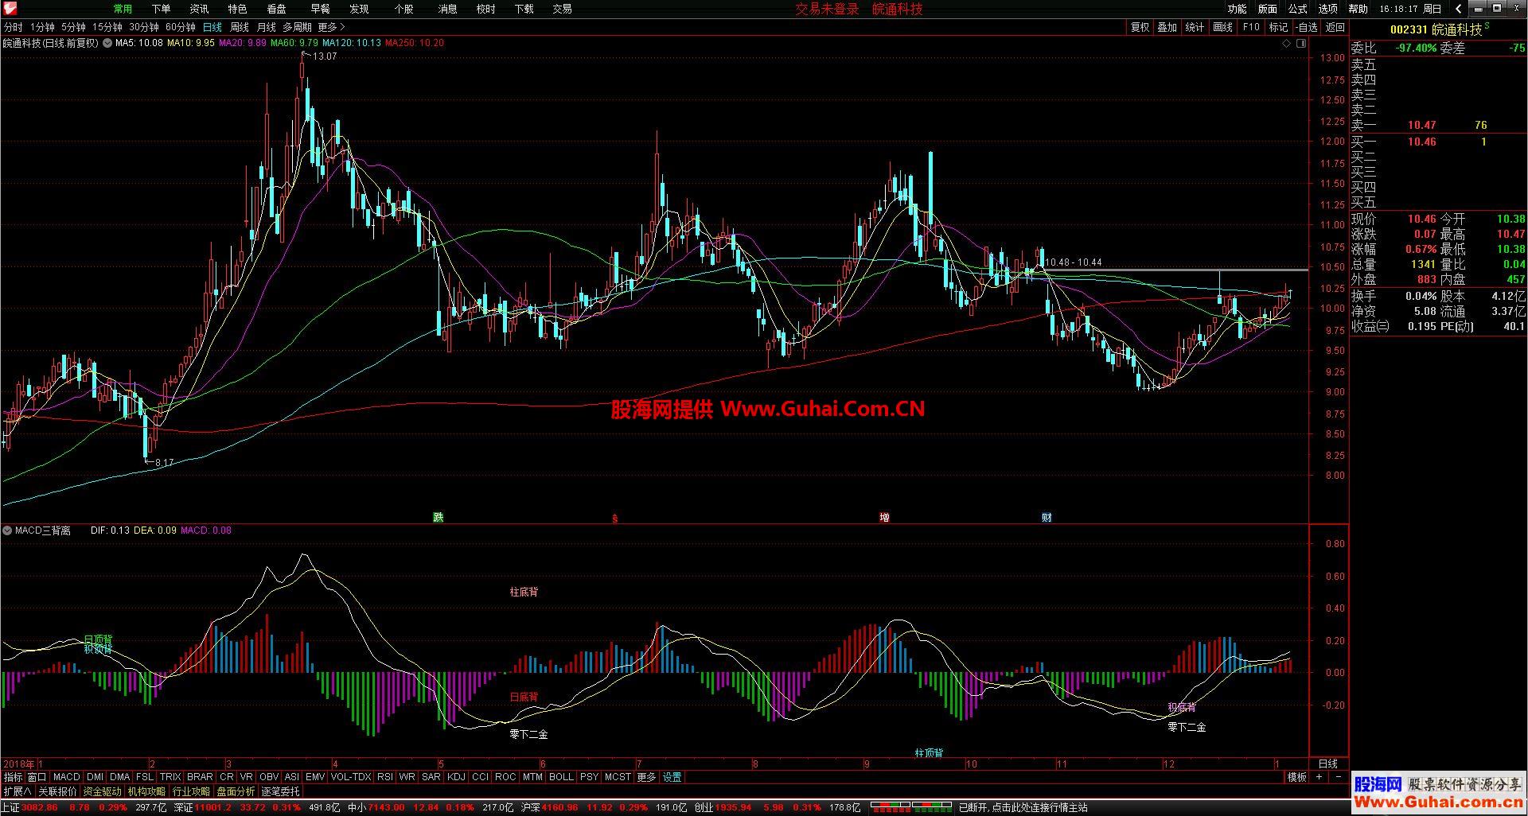Click the 跌 event marker on the chart
Image resolution: width=1528 pixels, height=816 pixels.
438,517
